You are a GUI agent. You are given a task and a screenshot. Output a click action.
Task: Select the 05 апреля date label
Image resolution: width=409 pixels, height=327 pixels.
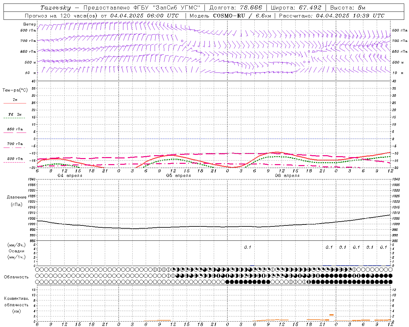[178, 176]
